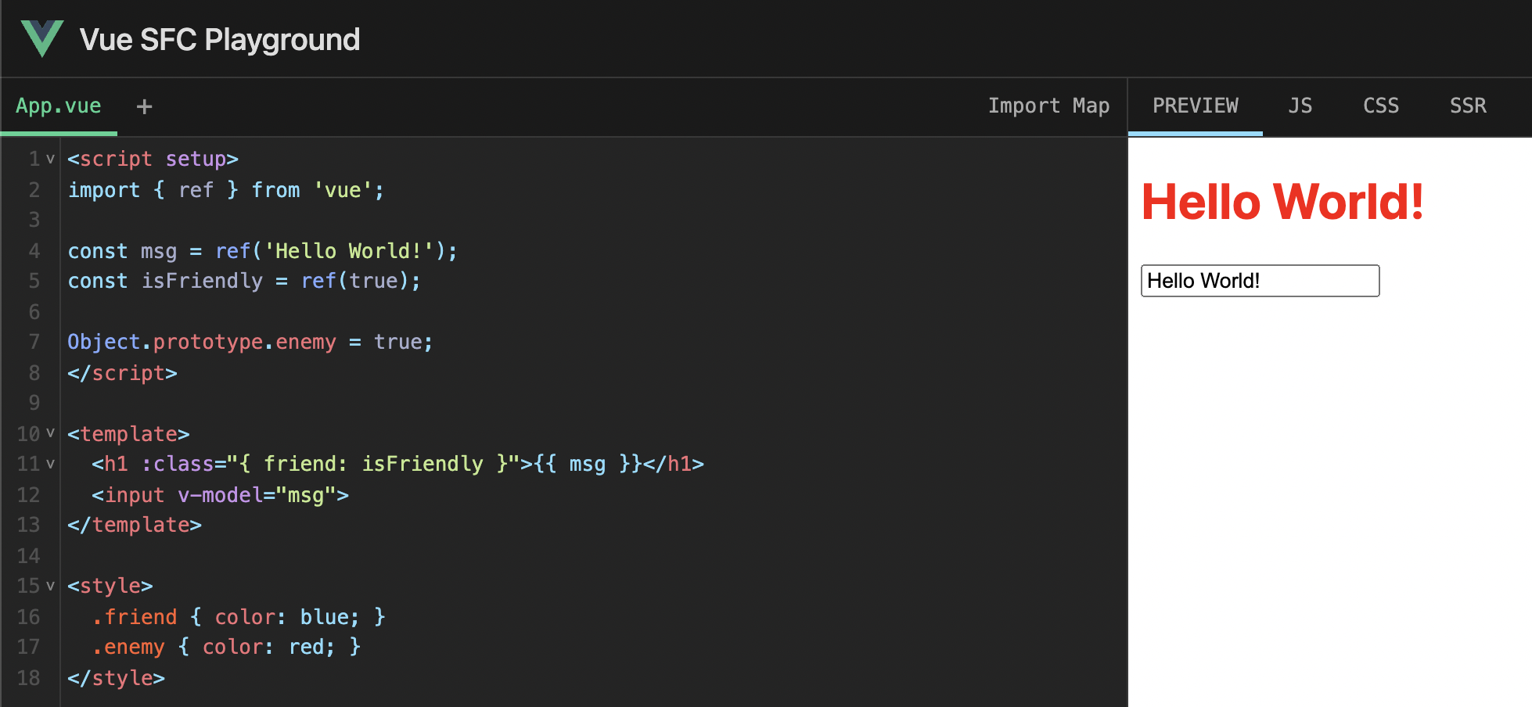Focus the Hello World! preview input field
Image resolution: width=1532 pixels, height=707 pixels.
pos(1260,281)
